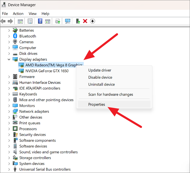The width and height of the screenshot is (190, 173).
Task: Select the Processors label
Action: tap(28, 129)
